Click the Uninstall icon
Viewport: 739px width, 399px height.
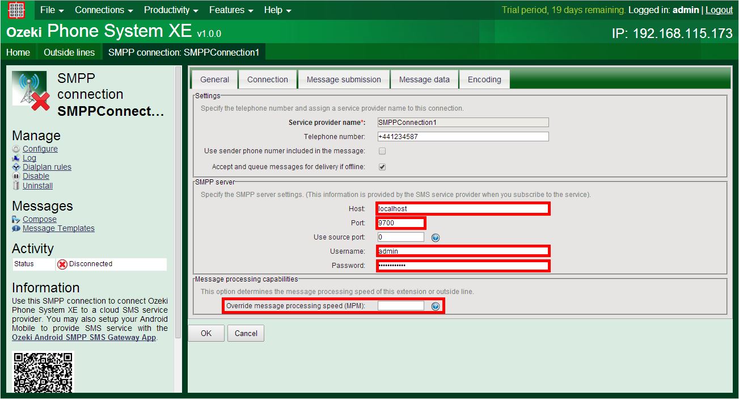click(x=16, y=185)
